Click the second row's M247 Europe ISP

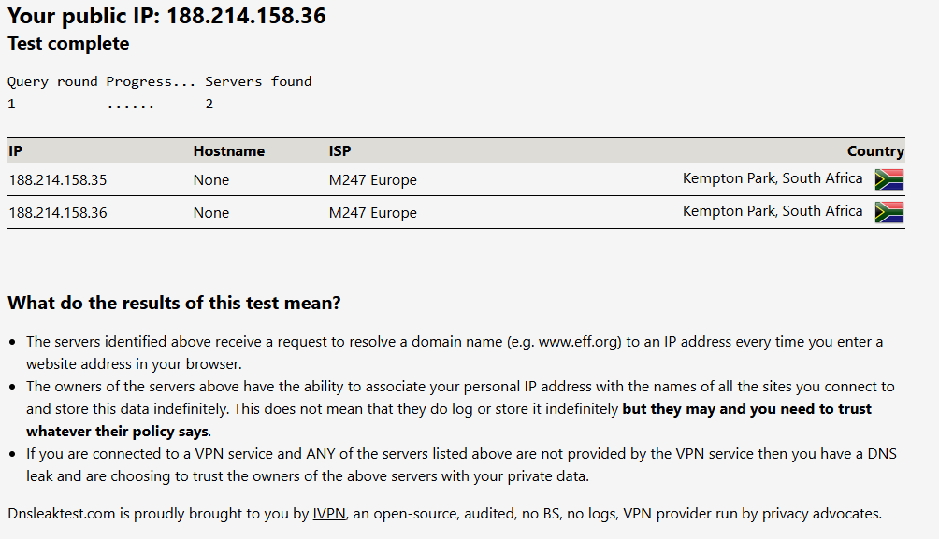tap(372, 212)
